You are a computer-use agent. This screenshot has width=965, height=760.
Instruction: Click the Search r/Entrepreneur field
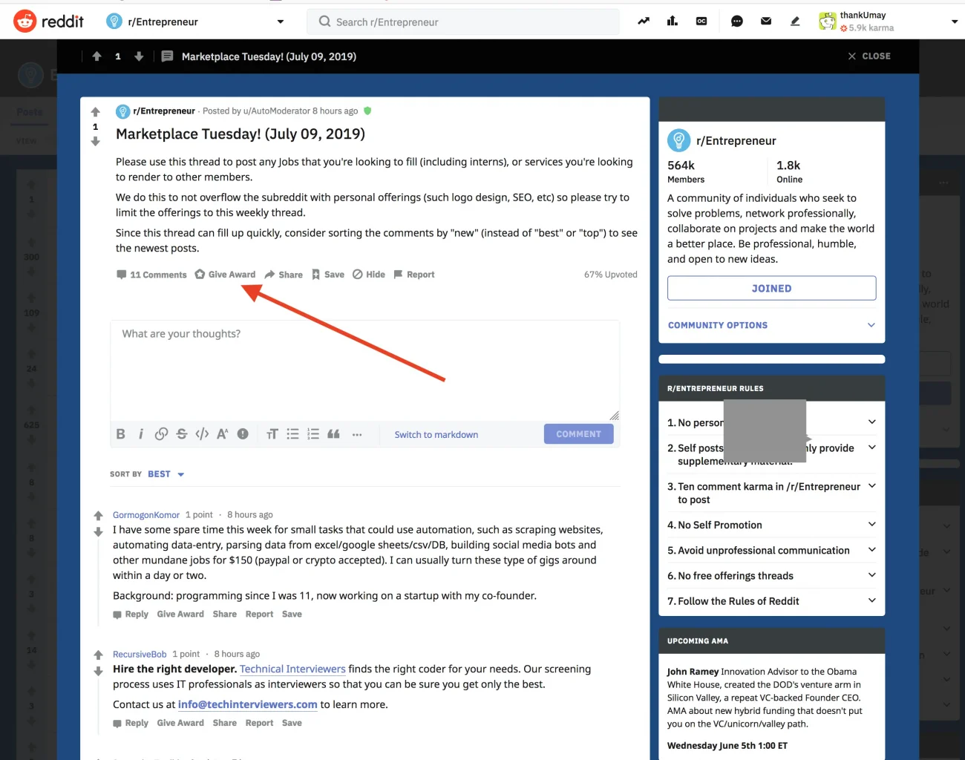463,22
